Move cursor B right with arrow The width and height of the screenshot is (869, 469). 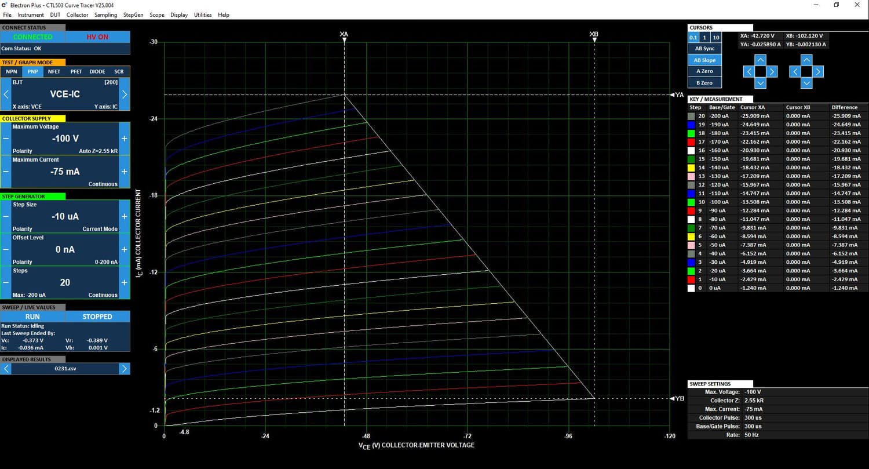click(817, 71)
